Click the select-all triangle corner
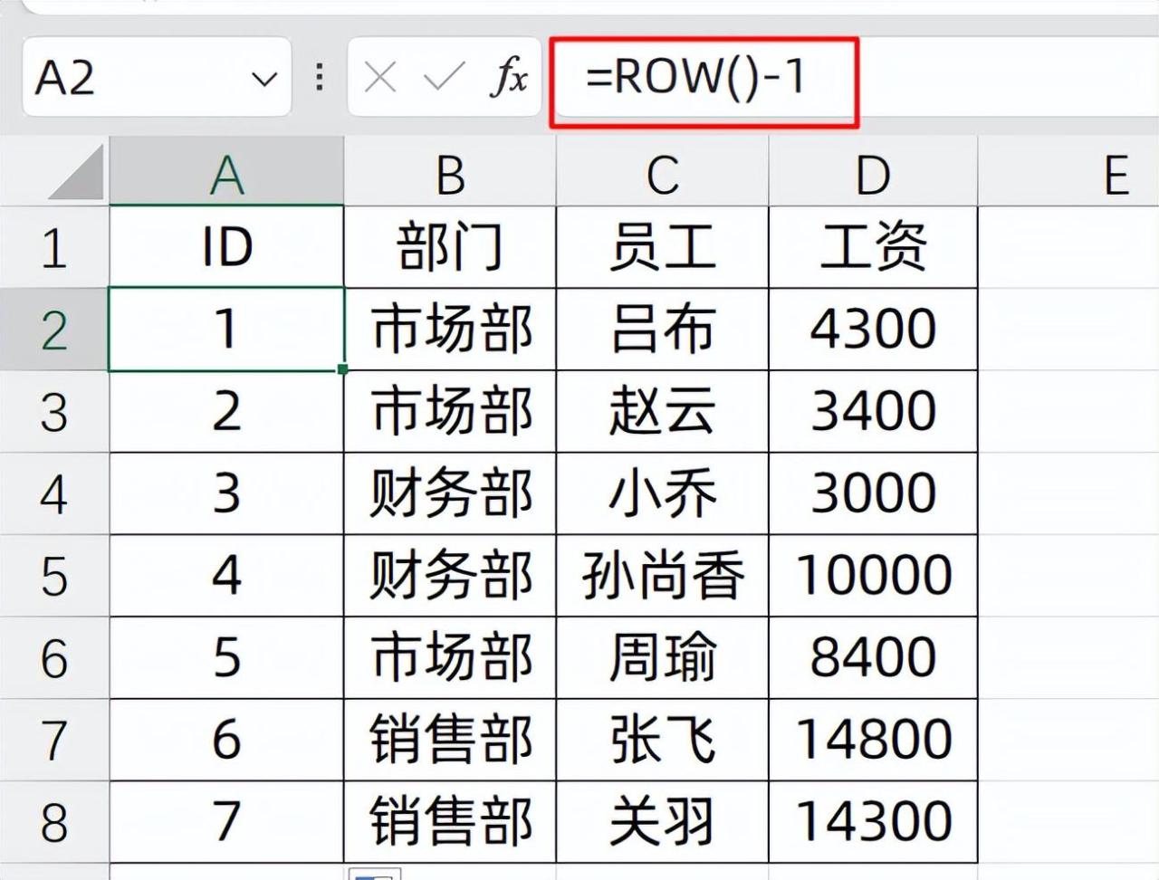This screenshot has height=880, width=1159. click(x=77, y=172)
